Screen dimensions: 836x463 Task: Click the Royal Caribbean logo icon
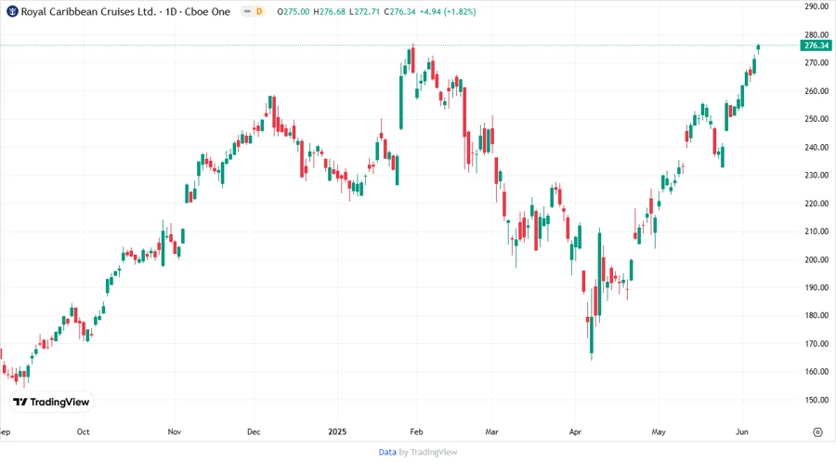pyautogui.click(x=12, y=11)
